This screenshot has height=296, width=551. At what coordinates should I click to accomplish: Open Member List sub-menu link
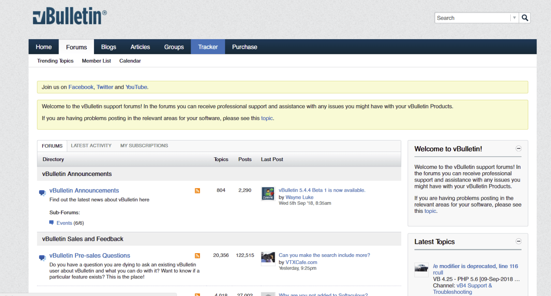tap(96, 61)
